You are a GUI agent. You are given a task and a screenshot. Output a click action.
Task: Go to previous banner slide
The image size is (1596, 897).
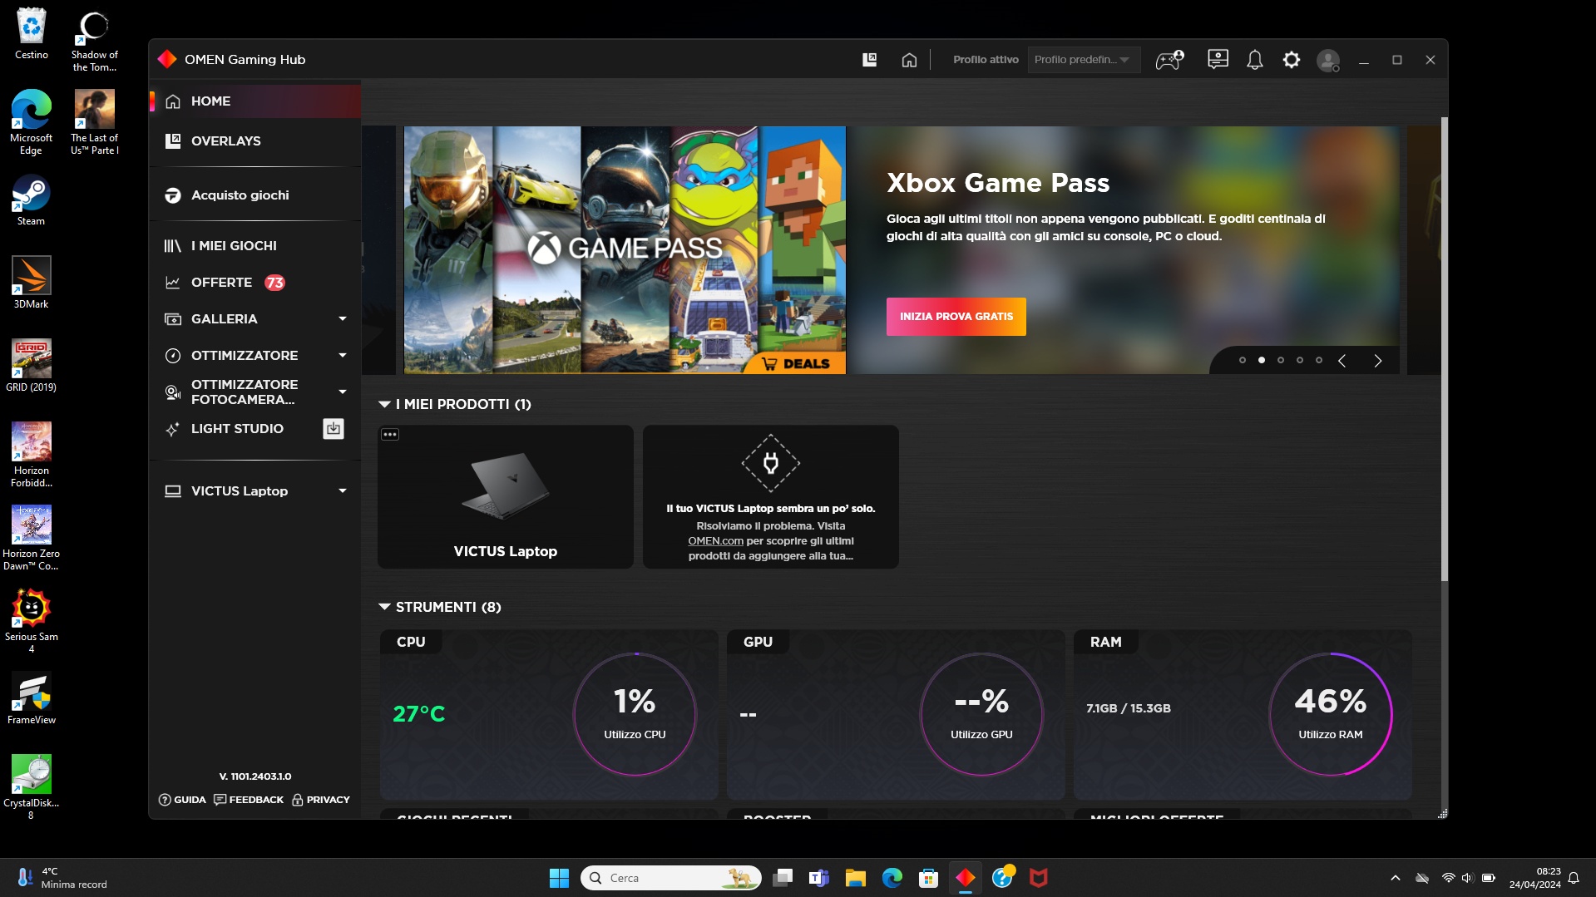(1342, 361)
